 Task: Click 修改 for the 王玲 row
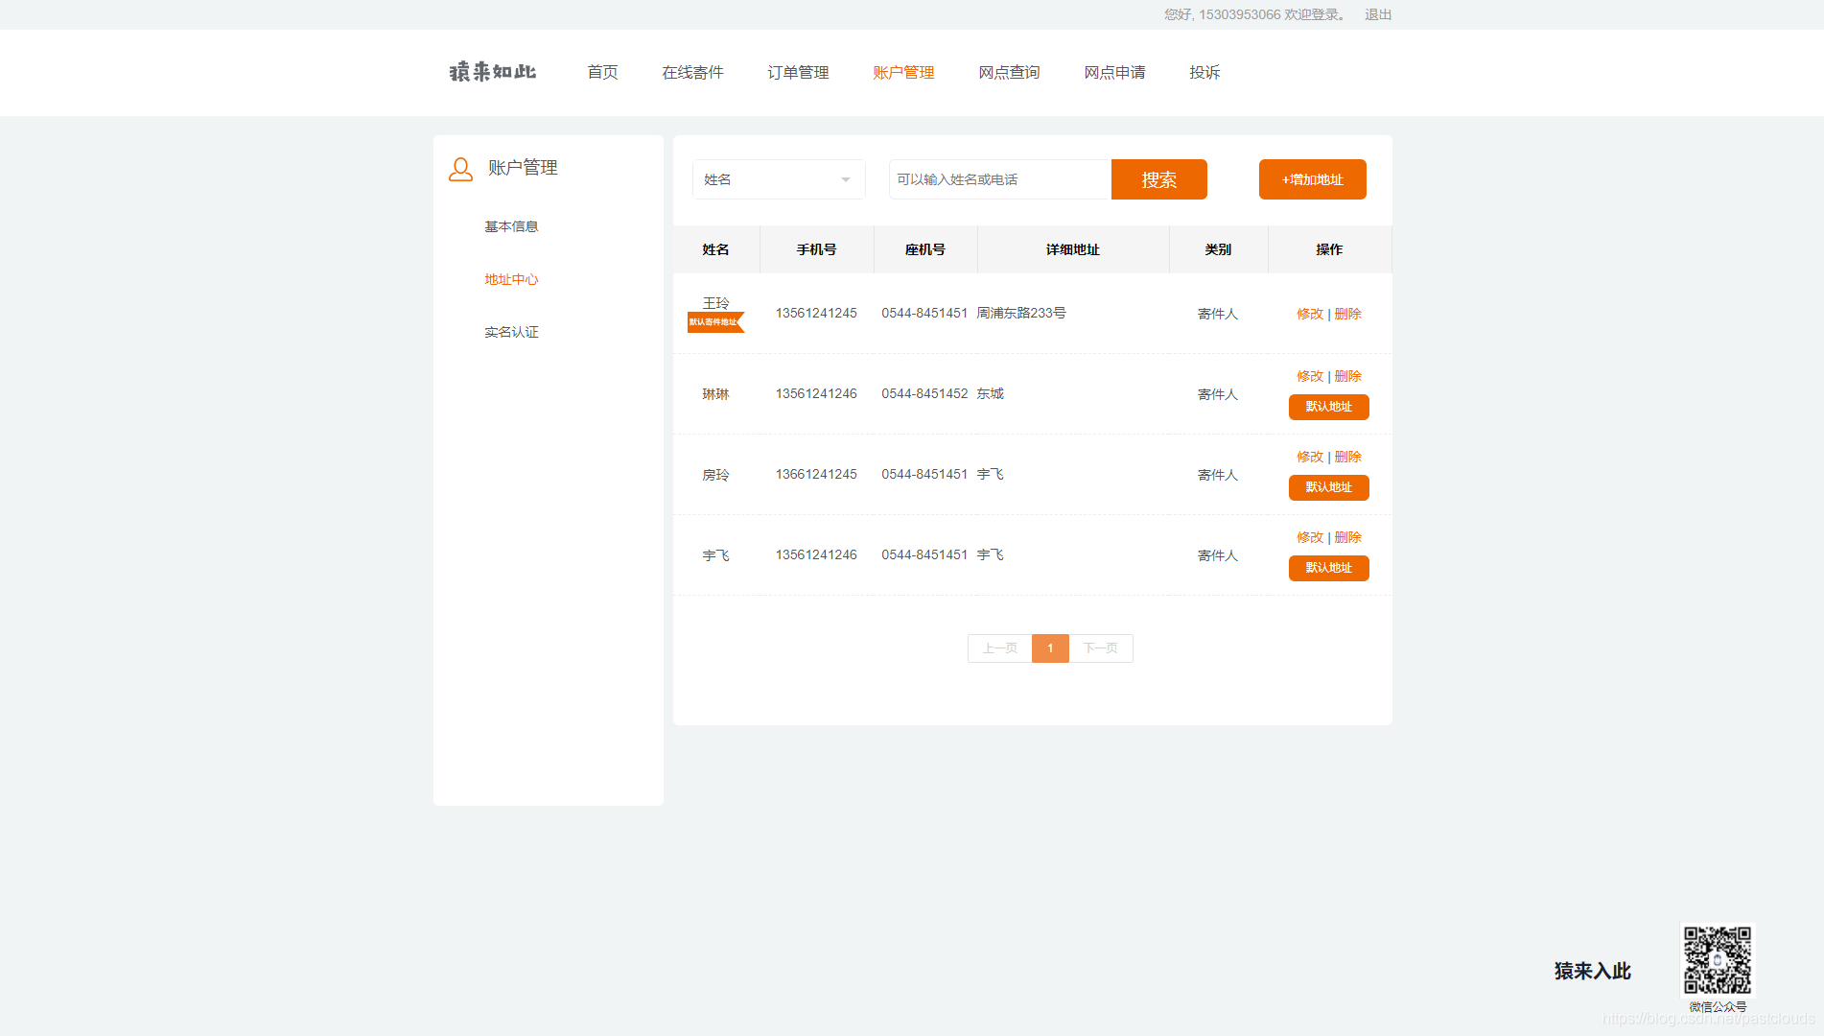pyautogui.click(x=1310, y=314)
